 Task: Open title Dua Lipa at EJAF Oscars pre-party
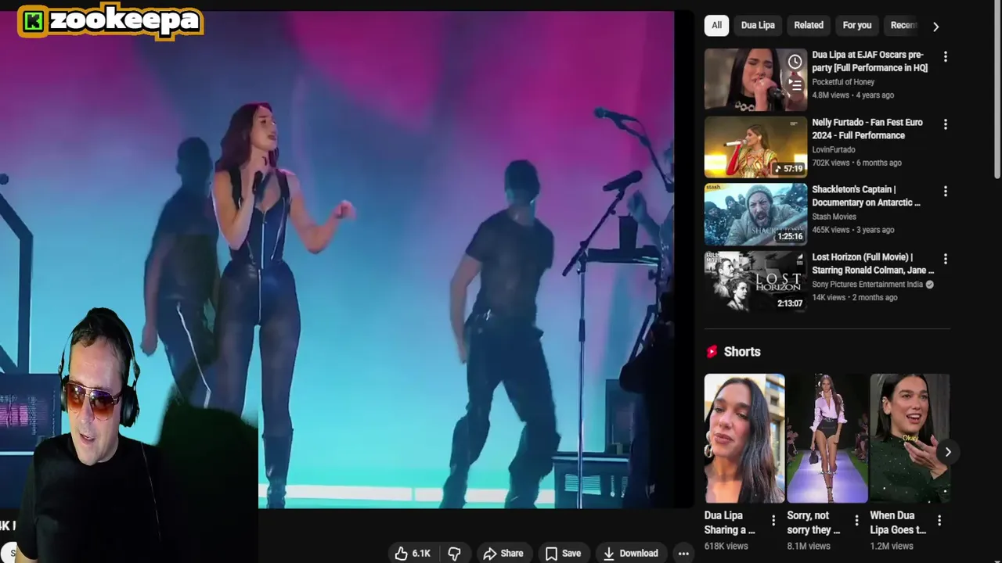click(x=870, y=61)
